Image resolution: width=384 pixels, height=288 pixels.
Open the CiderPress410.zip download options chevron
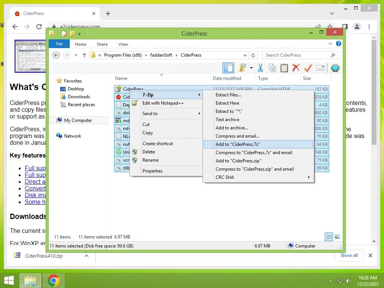pyautogui.click(x=87, y=256)
